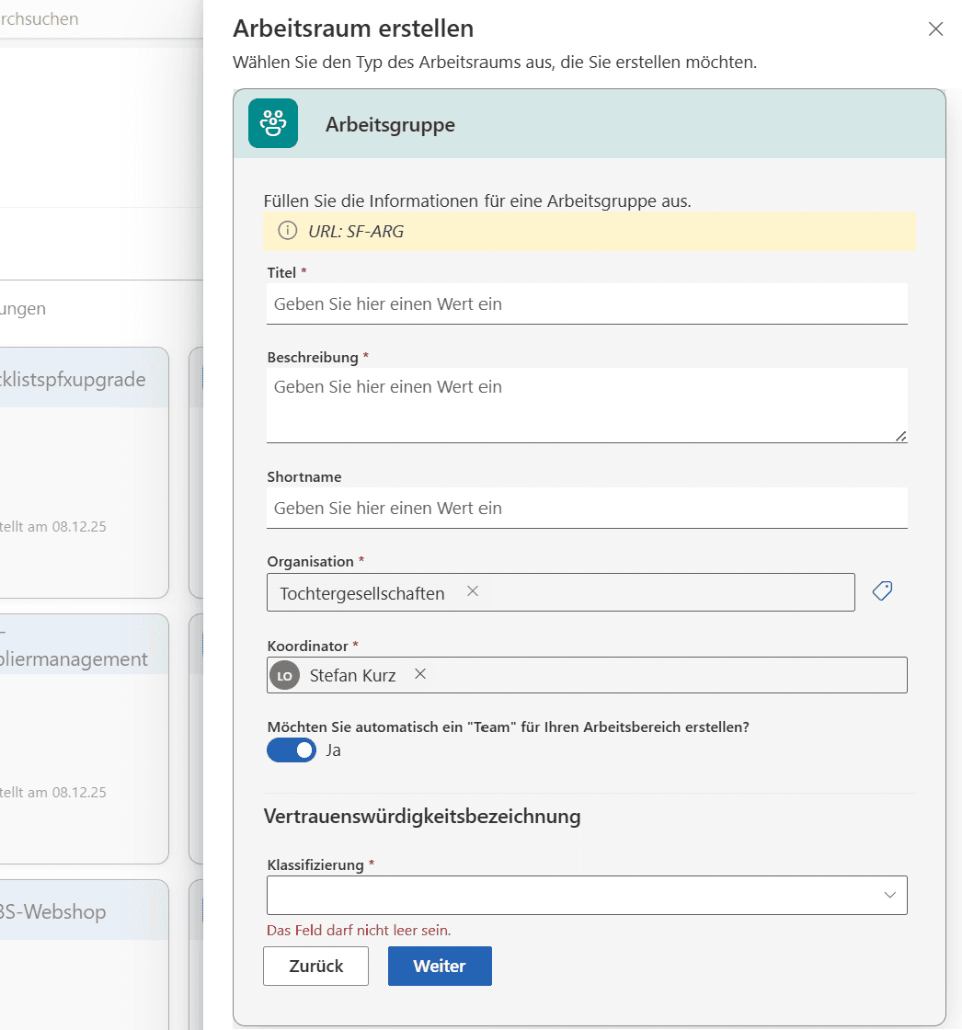Click the Weiter button
962x1030 pixels.
tap(440, 966)
